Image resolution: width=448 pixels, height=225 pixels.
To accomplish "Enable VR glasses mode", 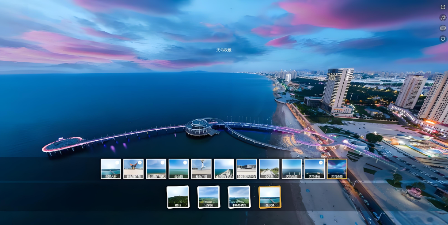I will point(443,28).
